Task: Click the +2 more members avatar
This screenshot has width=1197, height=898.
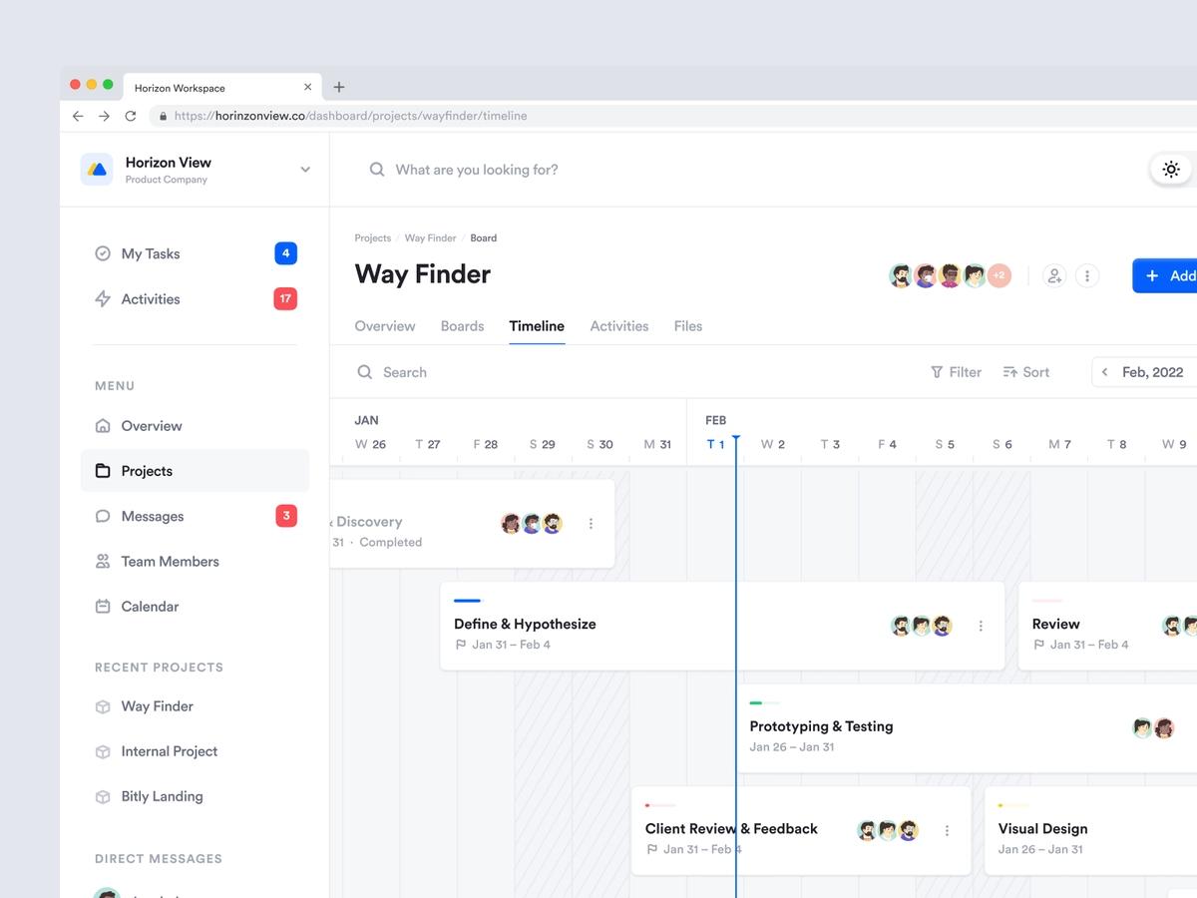Action: (x=999, y=275)
